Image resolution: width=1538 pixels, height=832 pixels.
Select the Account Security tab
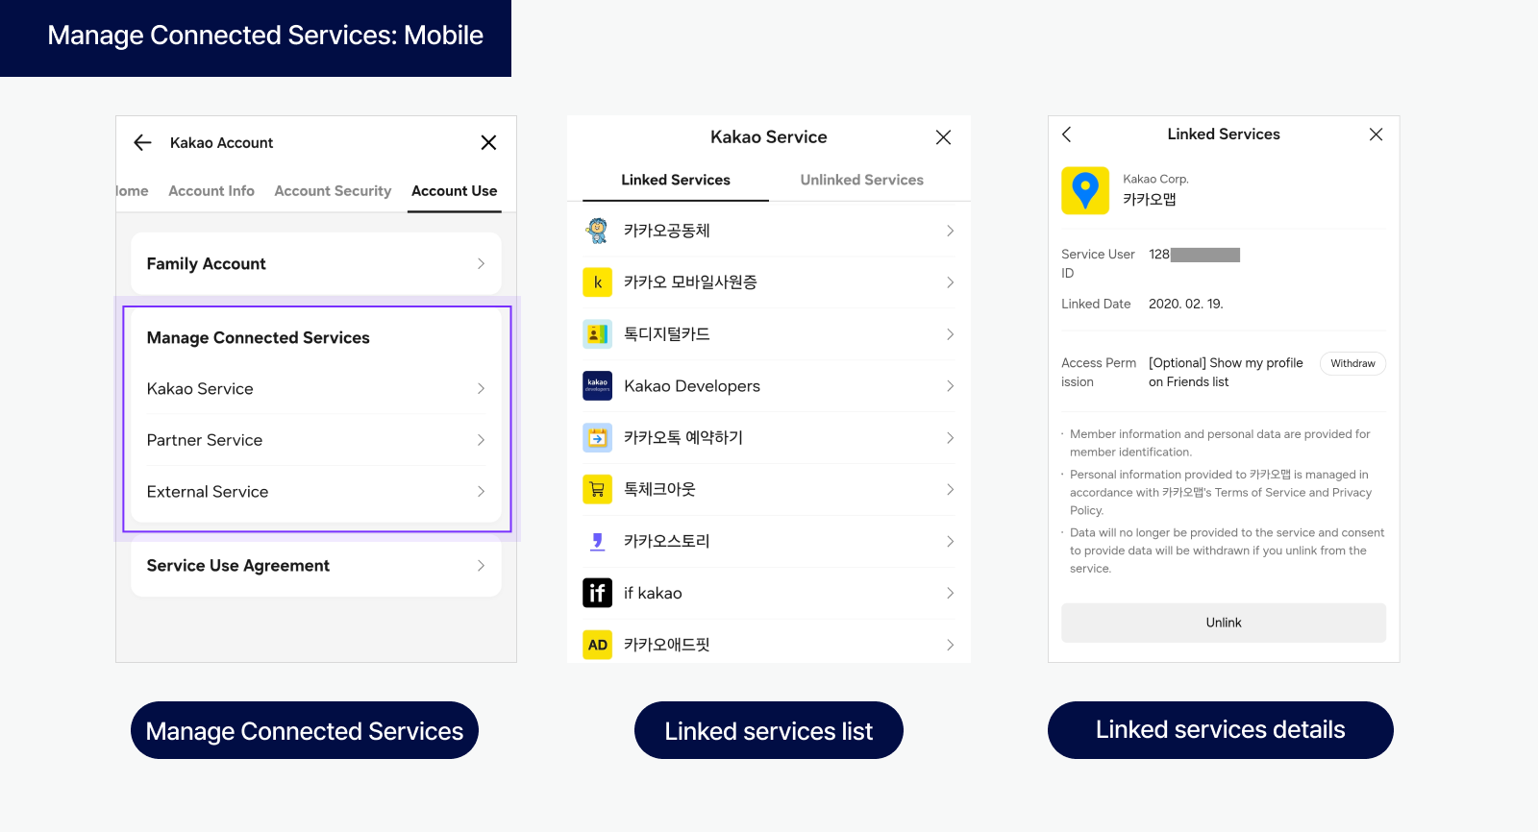tap(333, 191)
